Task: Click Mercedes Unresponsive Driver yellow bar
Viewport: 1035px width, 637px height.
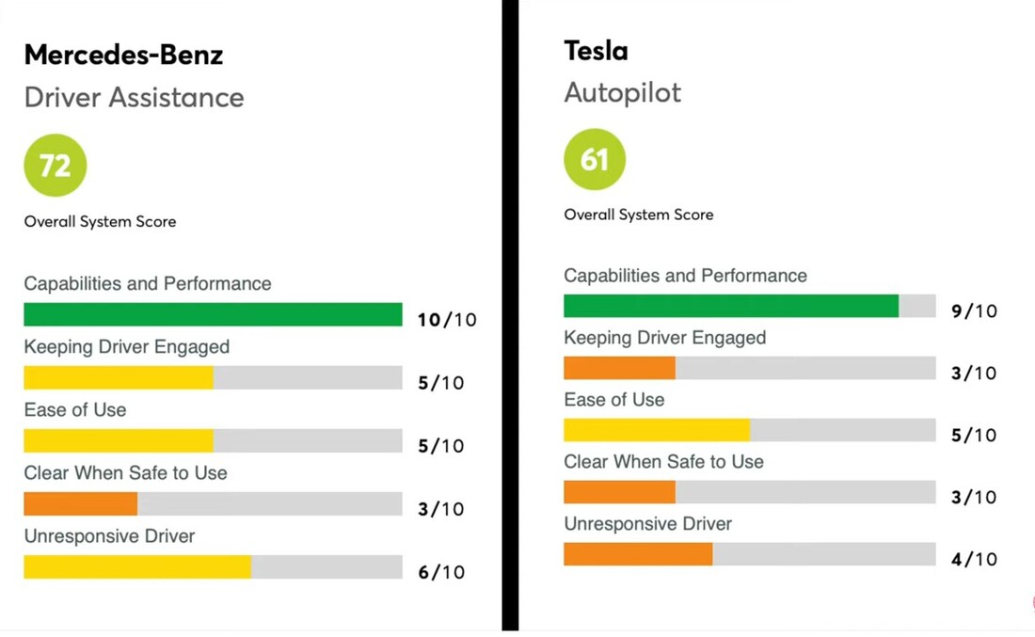Action: (x=137, y=566)
